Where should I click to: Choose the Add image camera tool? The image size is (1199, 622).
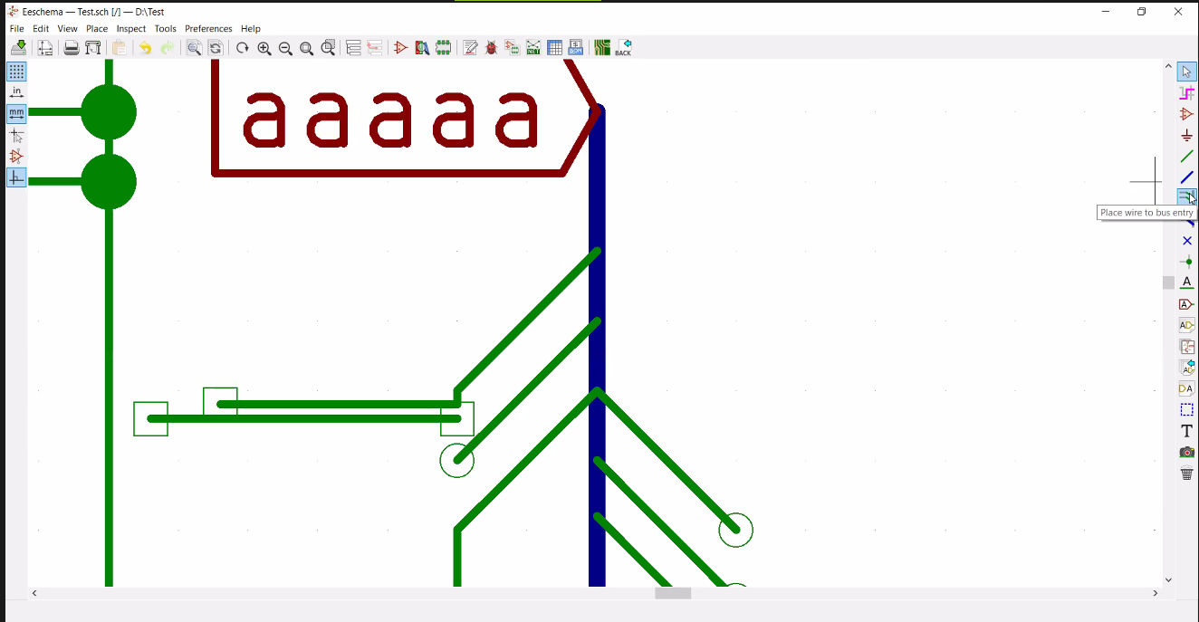coord(1187,452)
